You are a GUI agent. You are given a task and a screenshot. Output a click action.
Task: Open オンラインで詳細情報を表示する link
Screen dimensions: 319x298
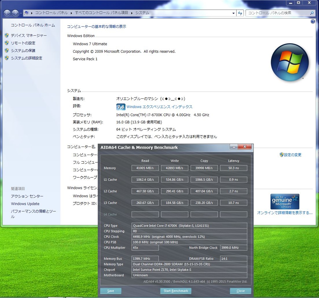(285, 213)
